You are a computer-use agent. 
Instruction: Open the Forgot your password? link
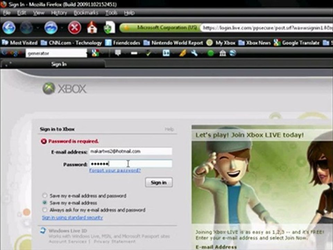point(115,170)
